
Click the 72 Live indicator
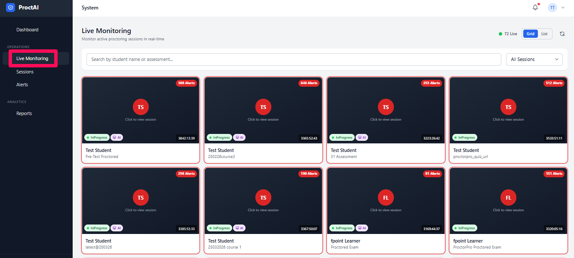click(508, 34)
